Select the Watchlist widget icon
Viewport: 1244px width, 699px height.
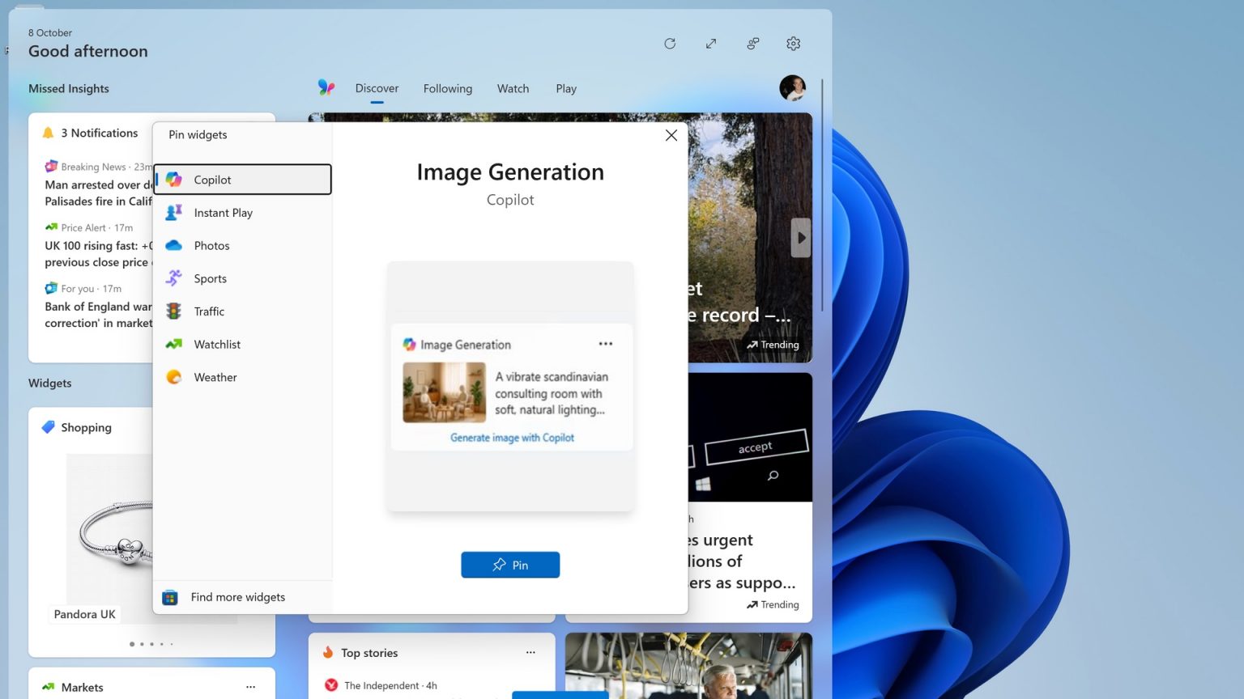(173, 344)
